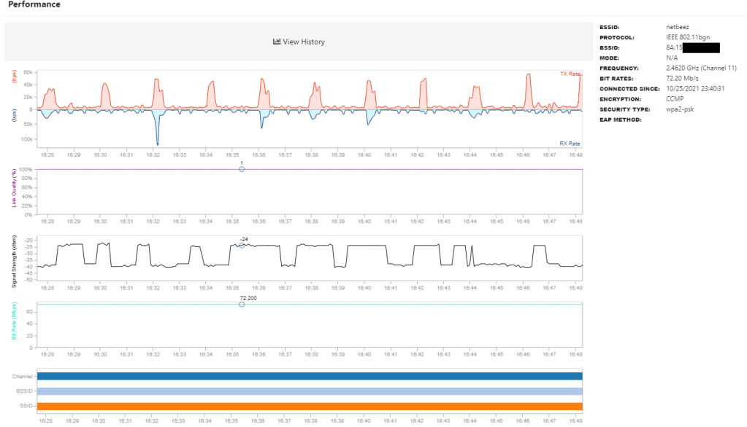The image size is (747, 427).
Task: Click the bar chart icon beside View History
Action: (277, 42)
